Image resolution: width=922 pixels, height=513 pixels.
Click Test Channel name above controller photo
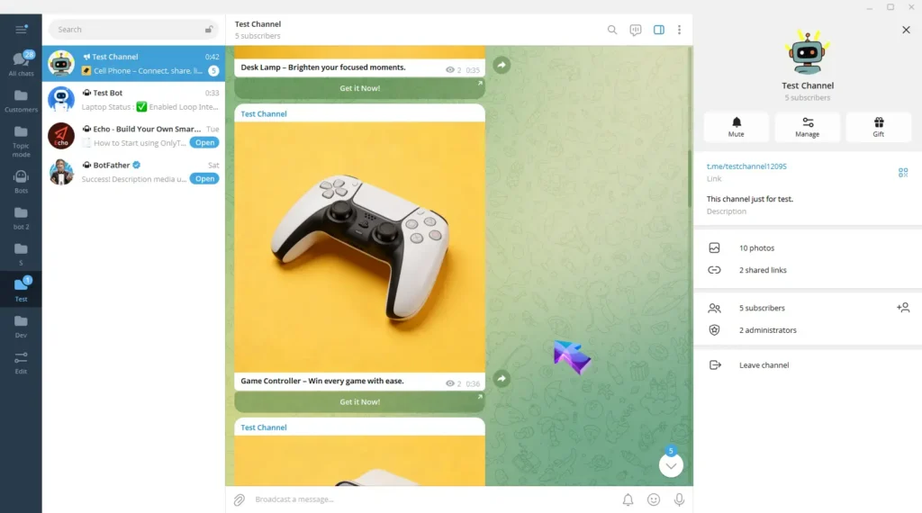click(264, 114)
